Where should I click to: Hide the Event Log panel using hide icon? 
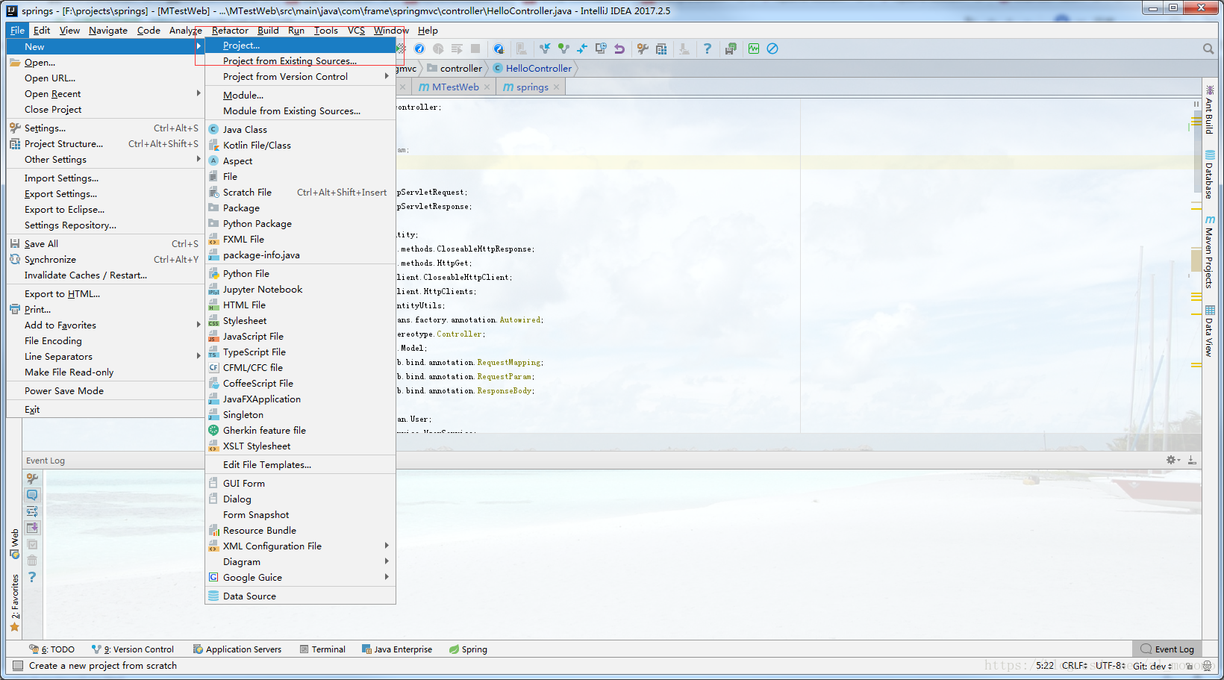click(x=1192, y=460)
